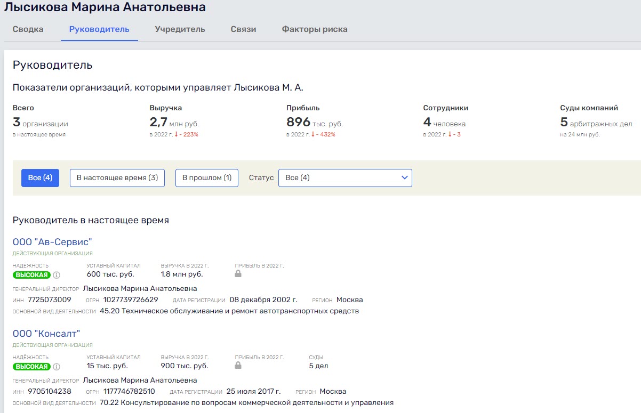Click the lock icon for Консалт 2022 profit
The height and width of the screenshot is (413, 641).
pos(238,366)
